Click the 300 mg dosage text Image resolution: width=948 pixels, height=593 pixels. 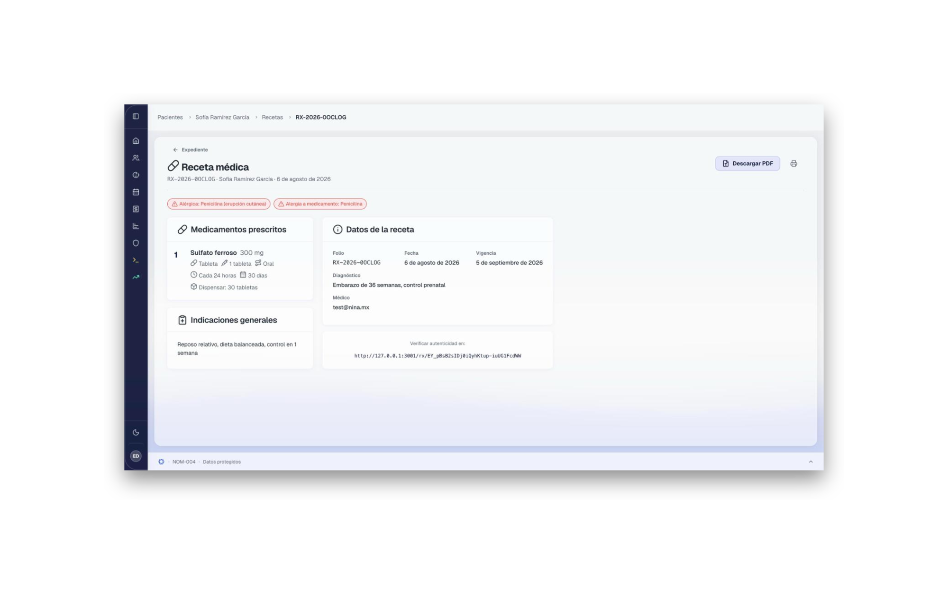click(252, 253)
